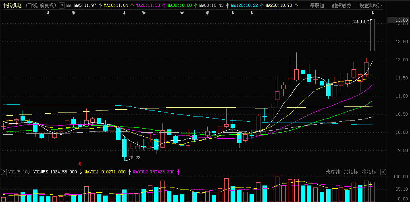Click the 深股通 link

coord(317,5)
